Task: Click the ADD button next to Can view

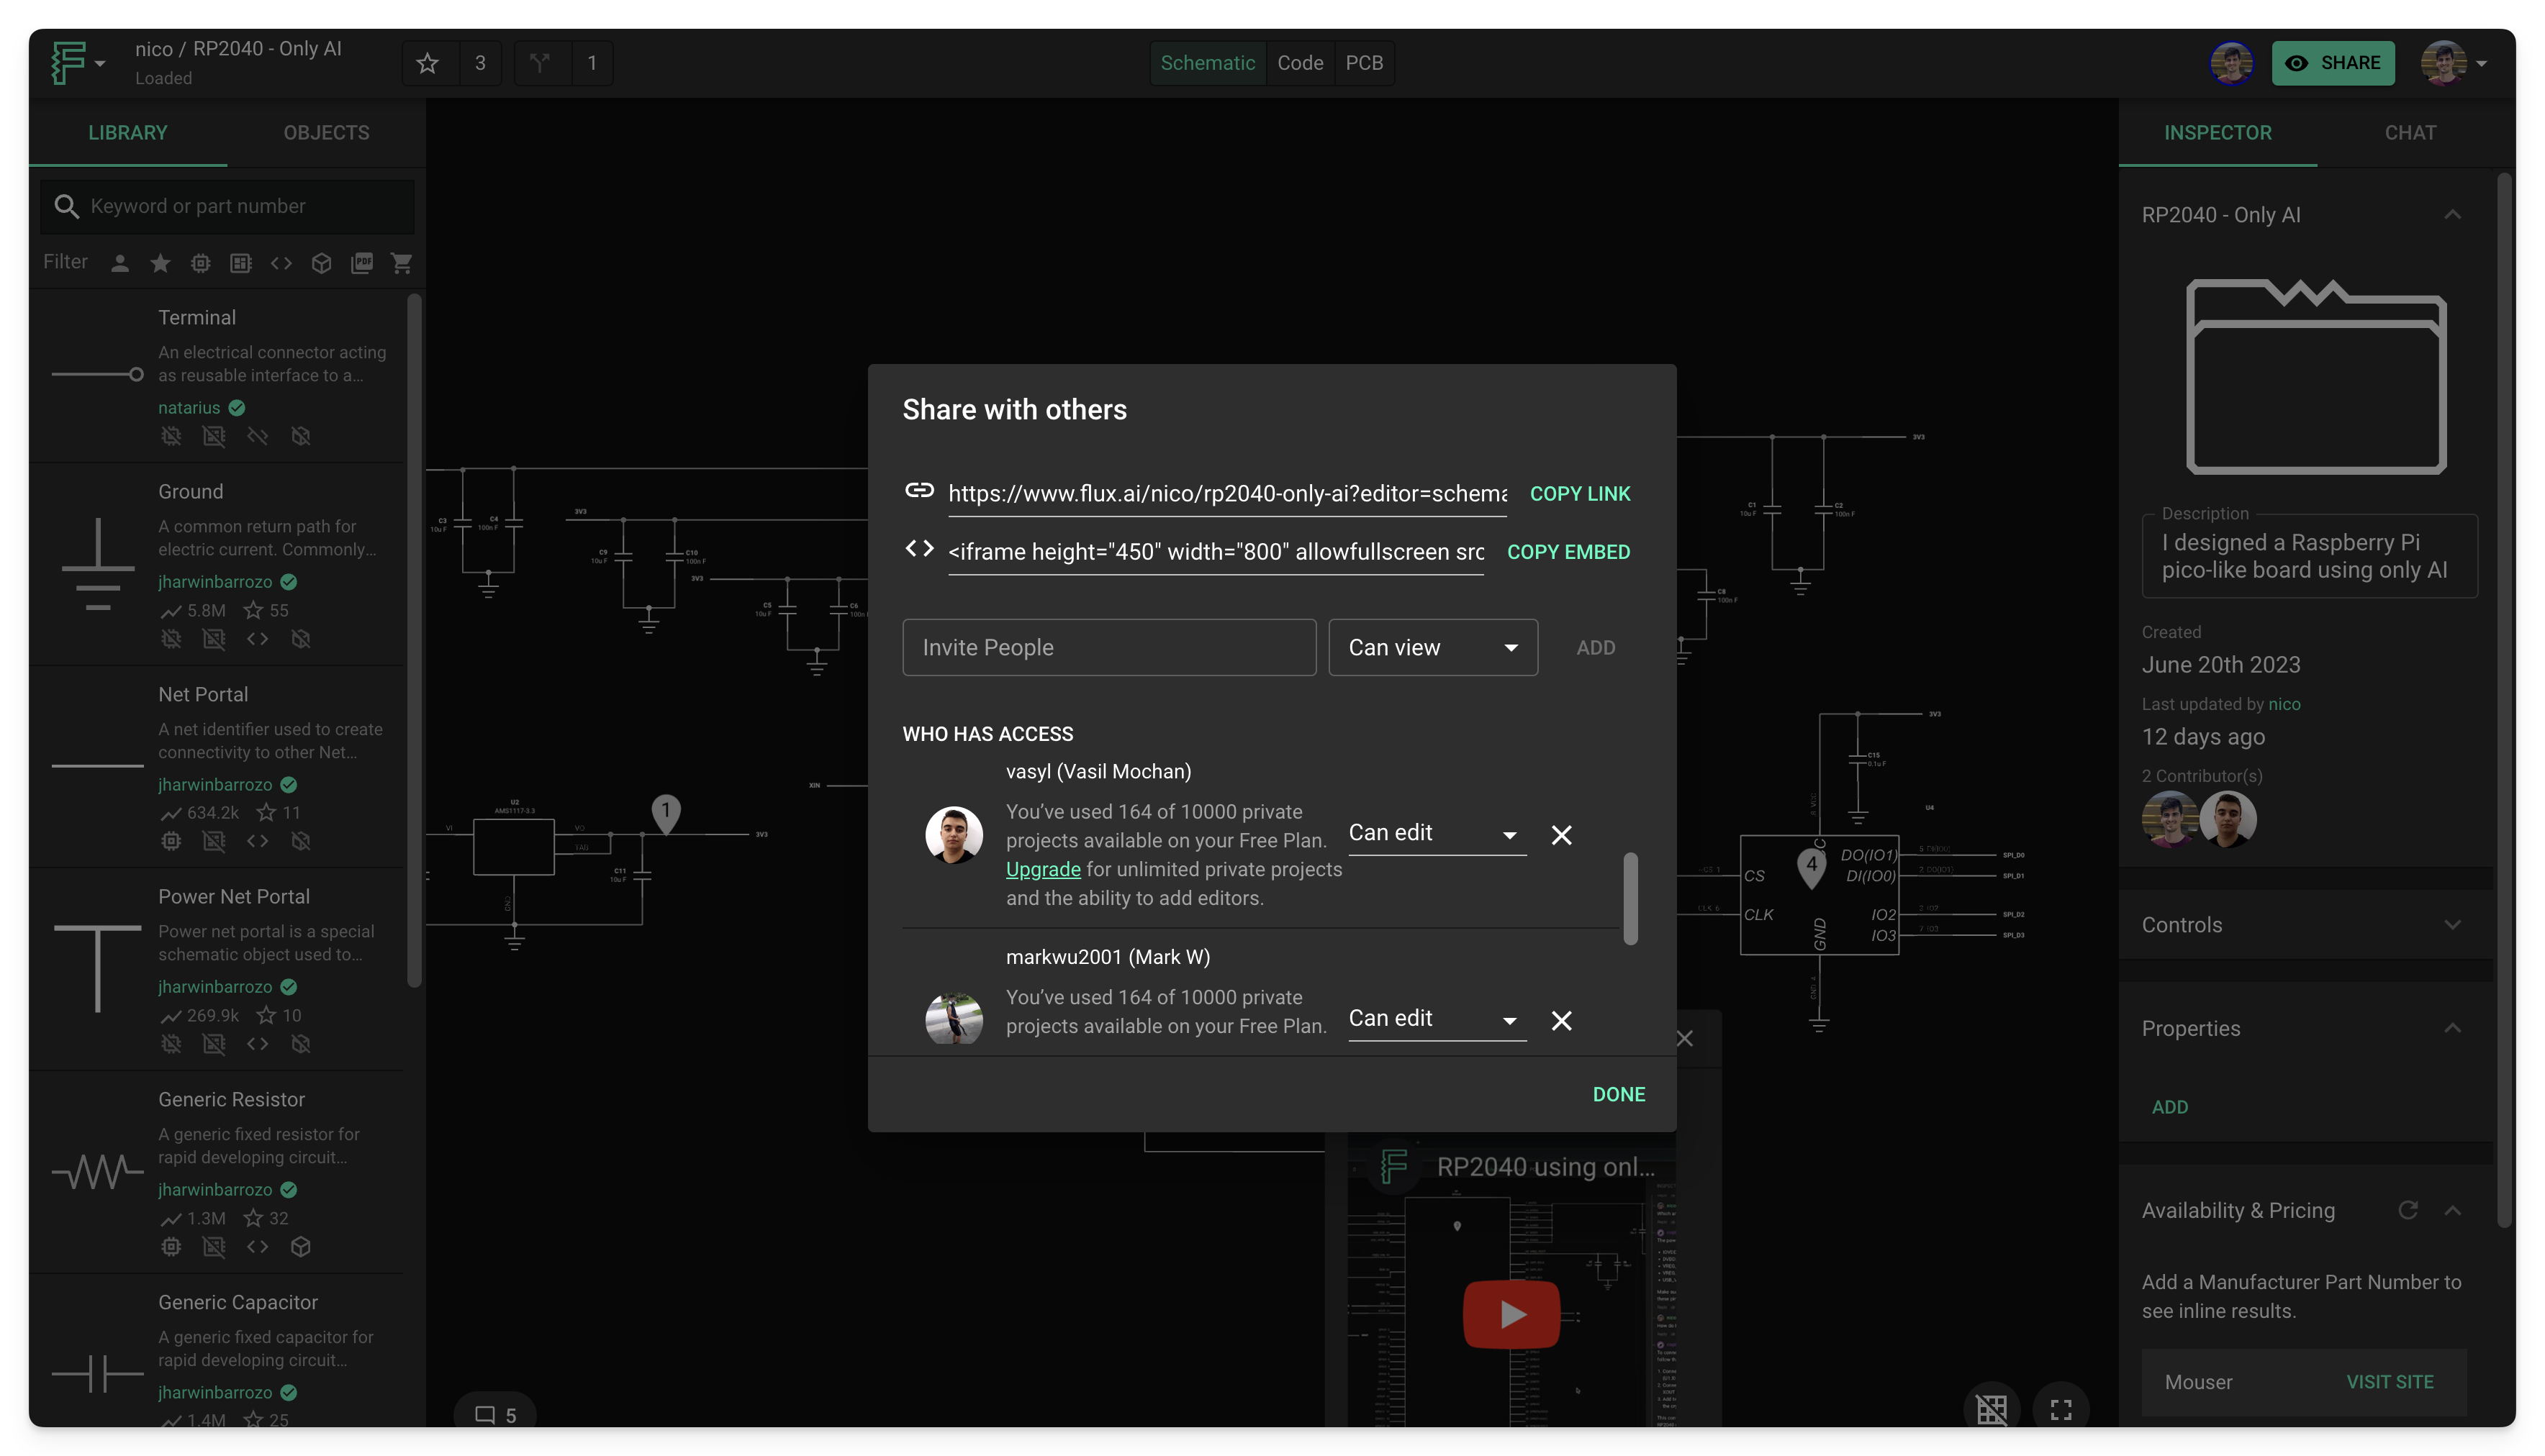Action: coord(1595,647)
